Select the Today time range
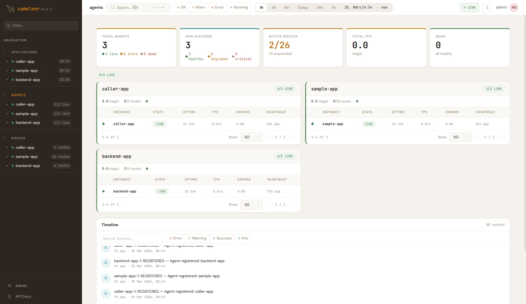The image size is (526, 304). click(x=302, y=8)
